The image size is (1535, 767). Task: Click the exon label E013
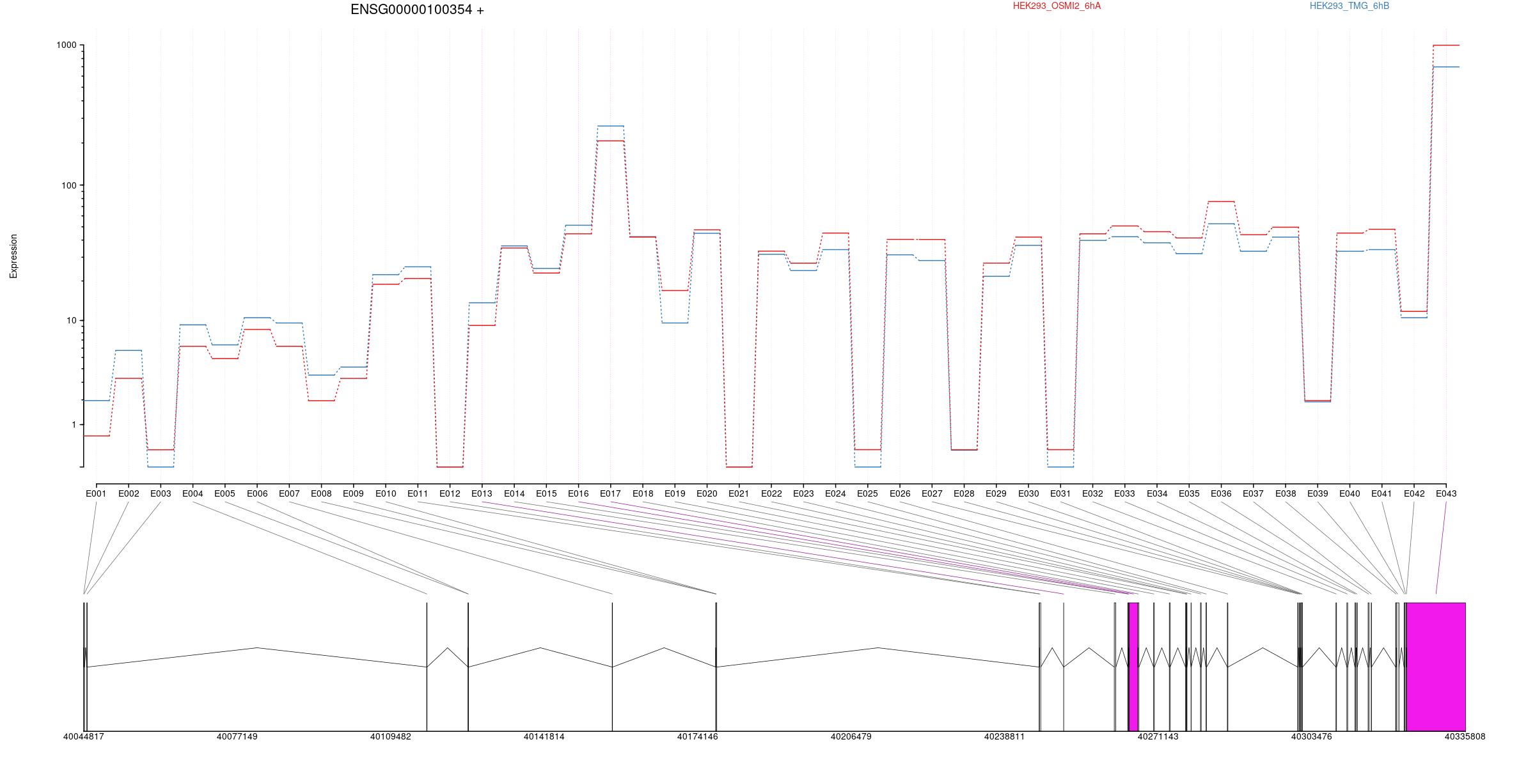point(482,493)
